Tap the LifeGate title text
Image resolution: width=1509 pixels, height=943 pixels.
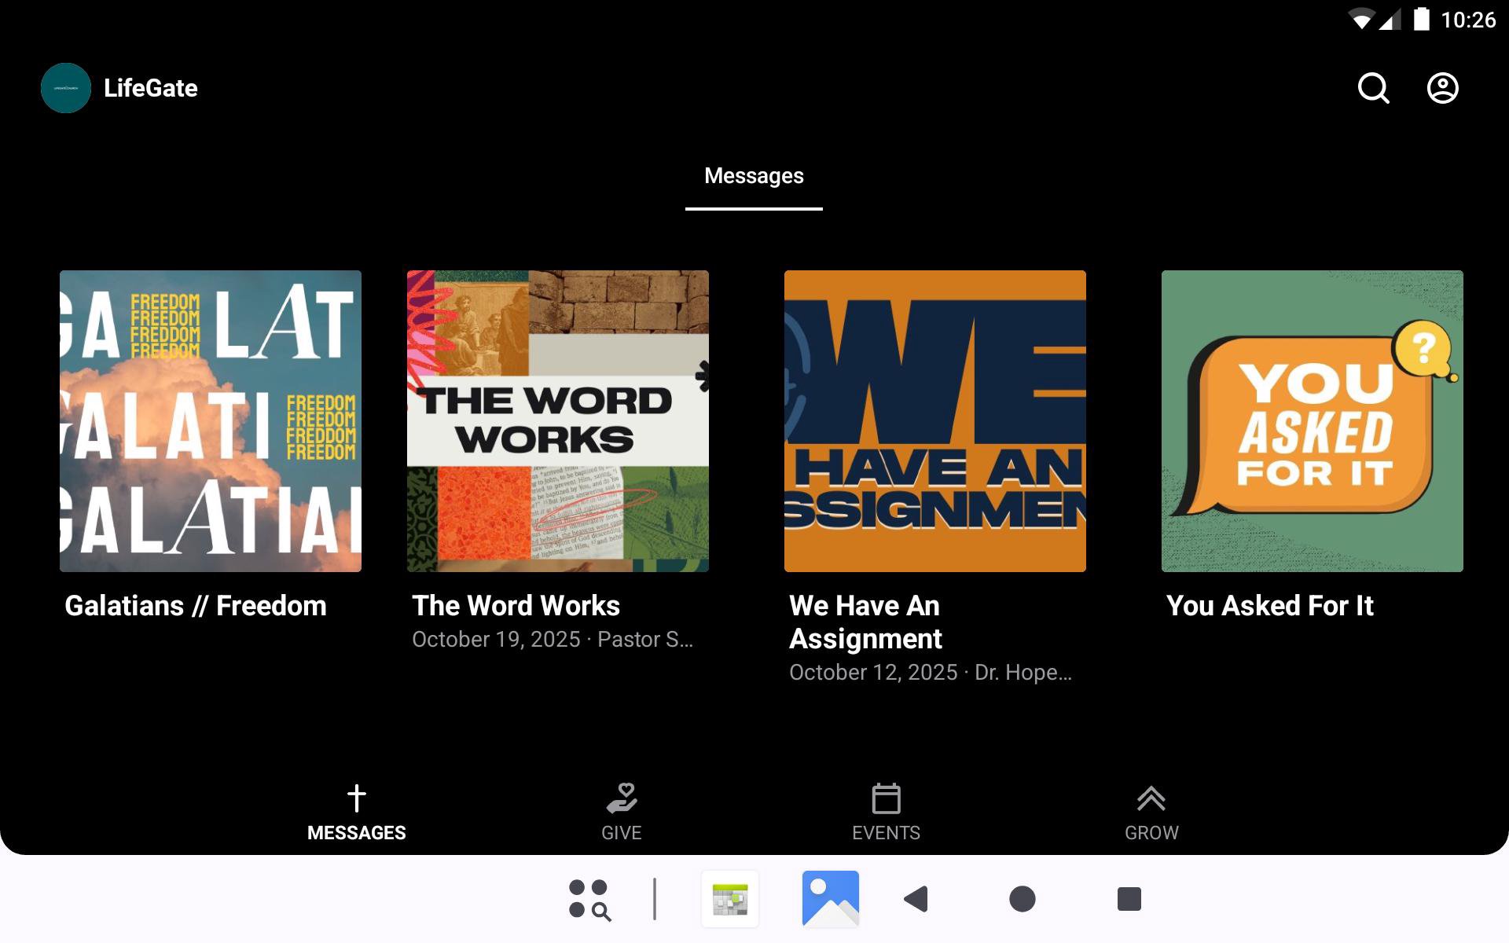(151, 88)
